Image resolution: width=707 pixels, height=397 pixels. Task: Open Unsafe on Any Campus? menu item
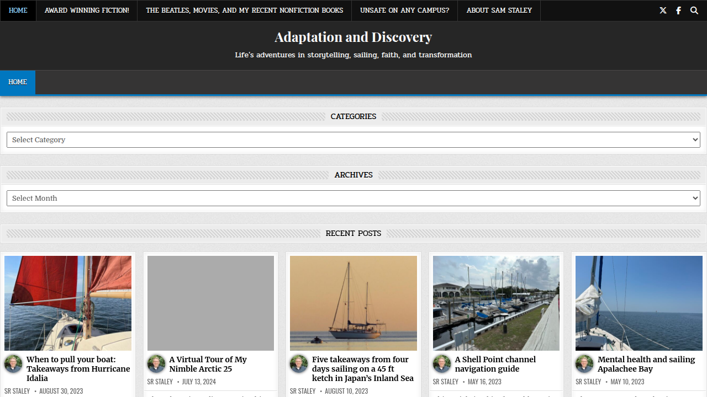(405, 10)
